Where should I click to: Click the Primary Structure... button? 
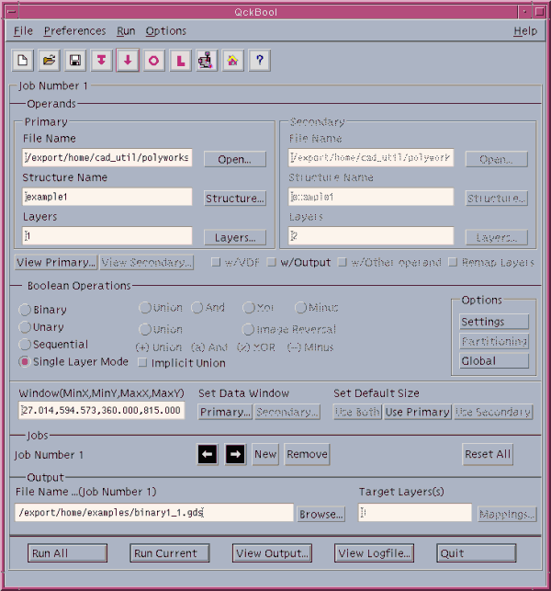tap(235, 199)
